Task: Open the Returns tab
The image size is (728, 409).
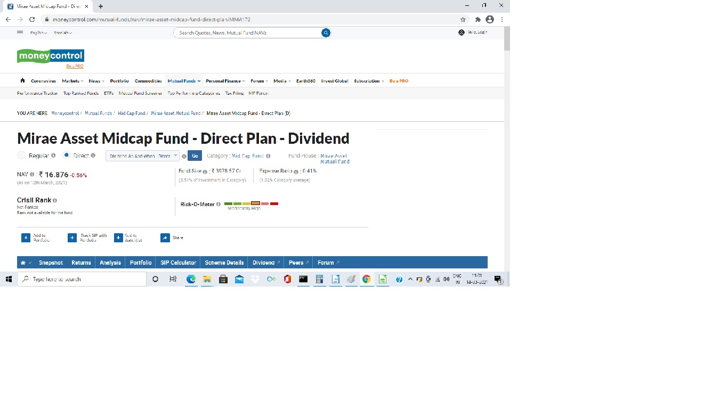Action: [x=81, y=263]
